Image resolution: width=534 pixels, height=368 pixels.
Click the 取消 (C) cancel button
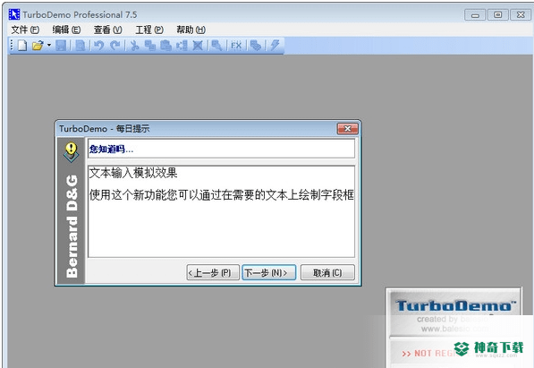pyautogui.click(x=327, y=273)
